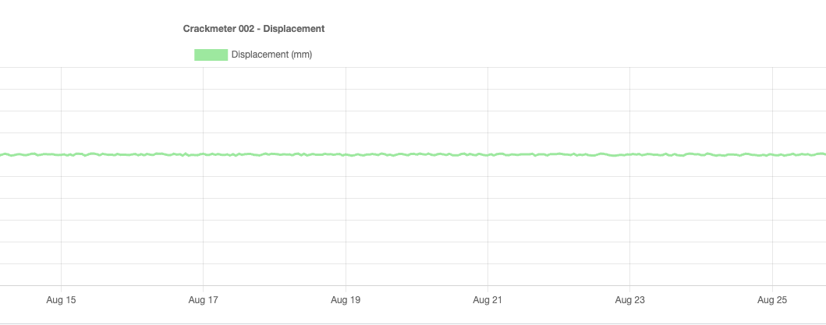The height and width of the screenshot is (325, 826).
Task: Select the Aug 17 axis tick label
Action: [203, 299]
